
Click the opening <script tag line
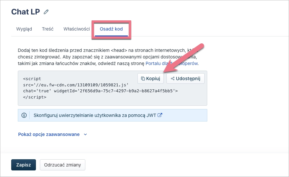(x=32, y=79)
